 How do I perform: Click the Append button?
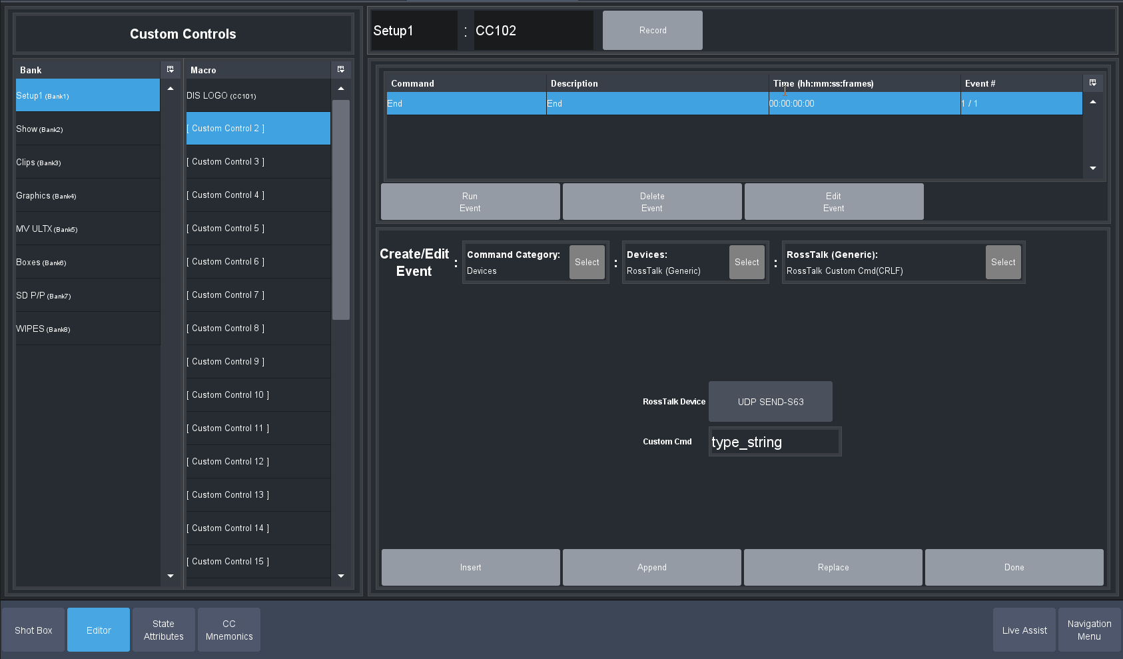coord(651,567)
